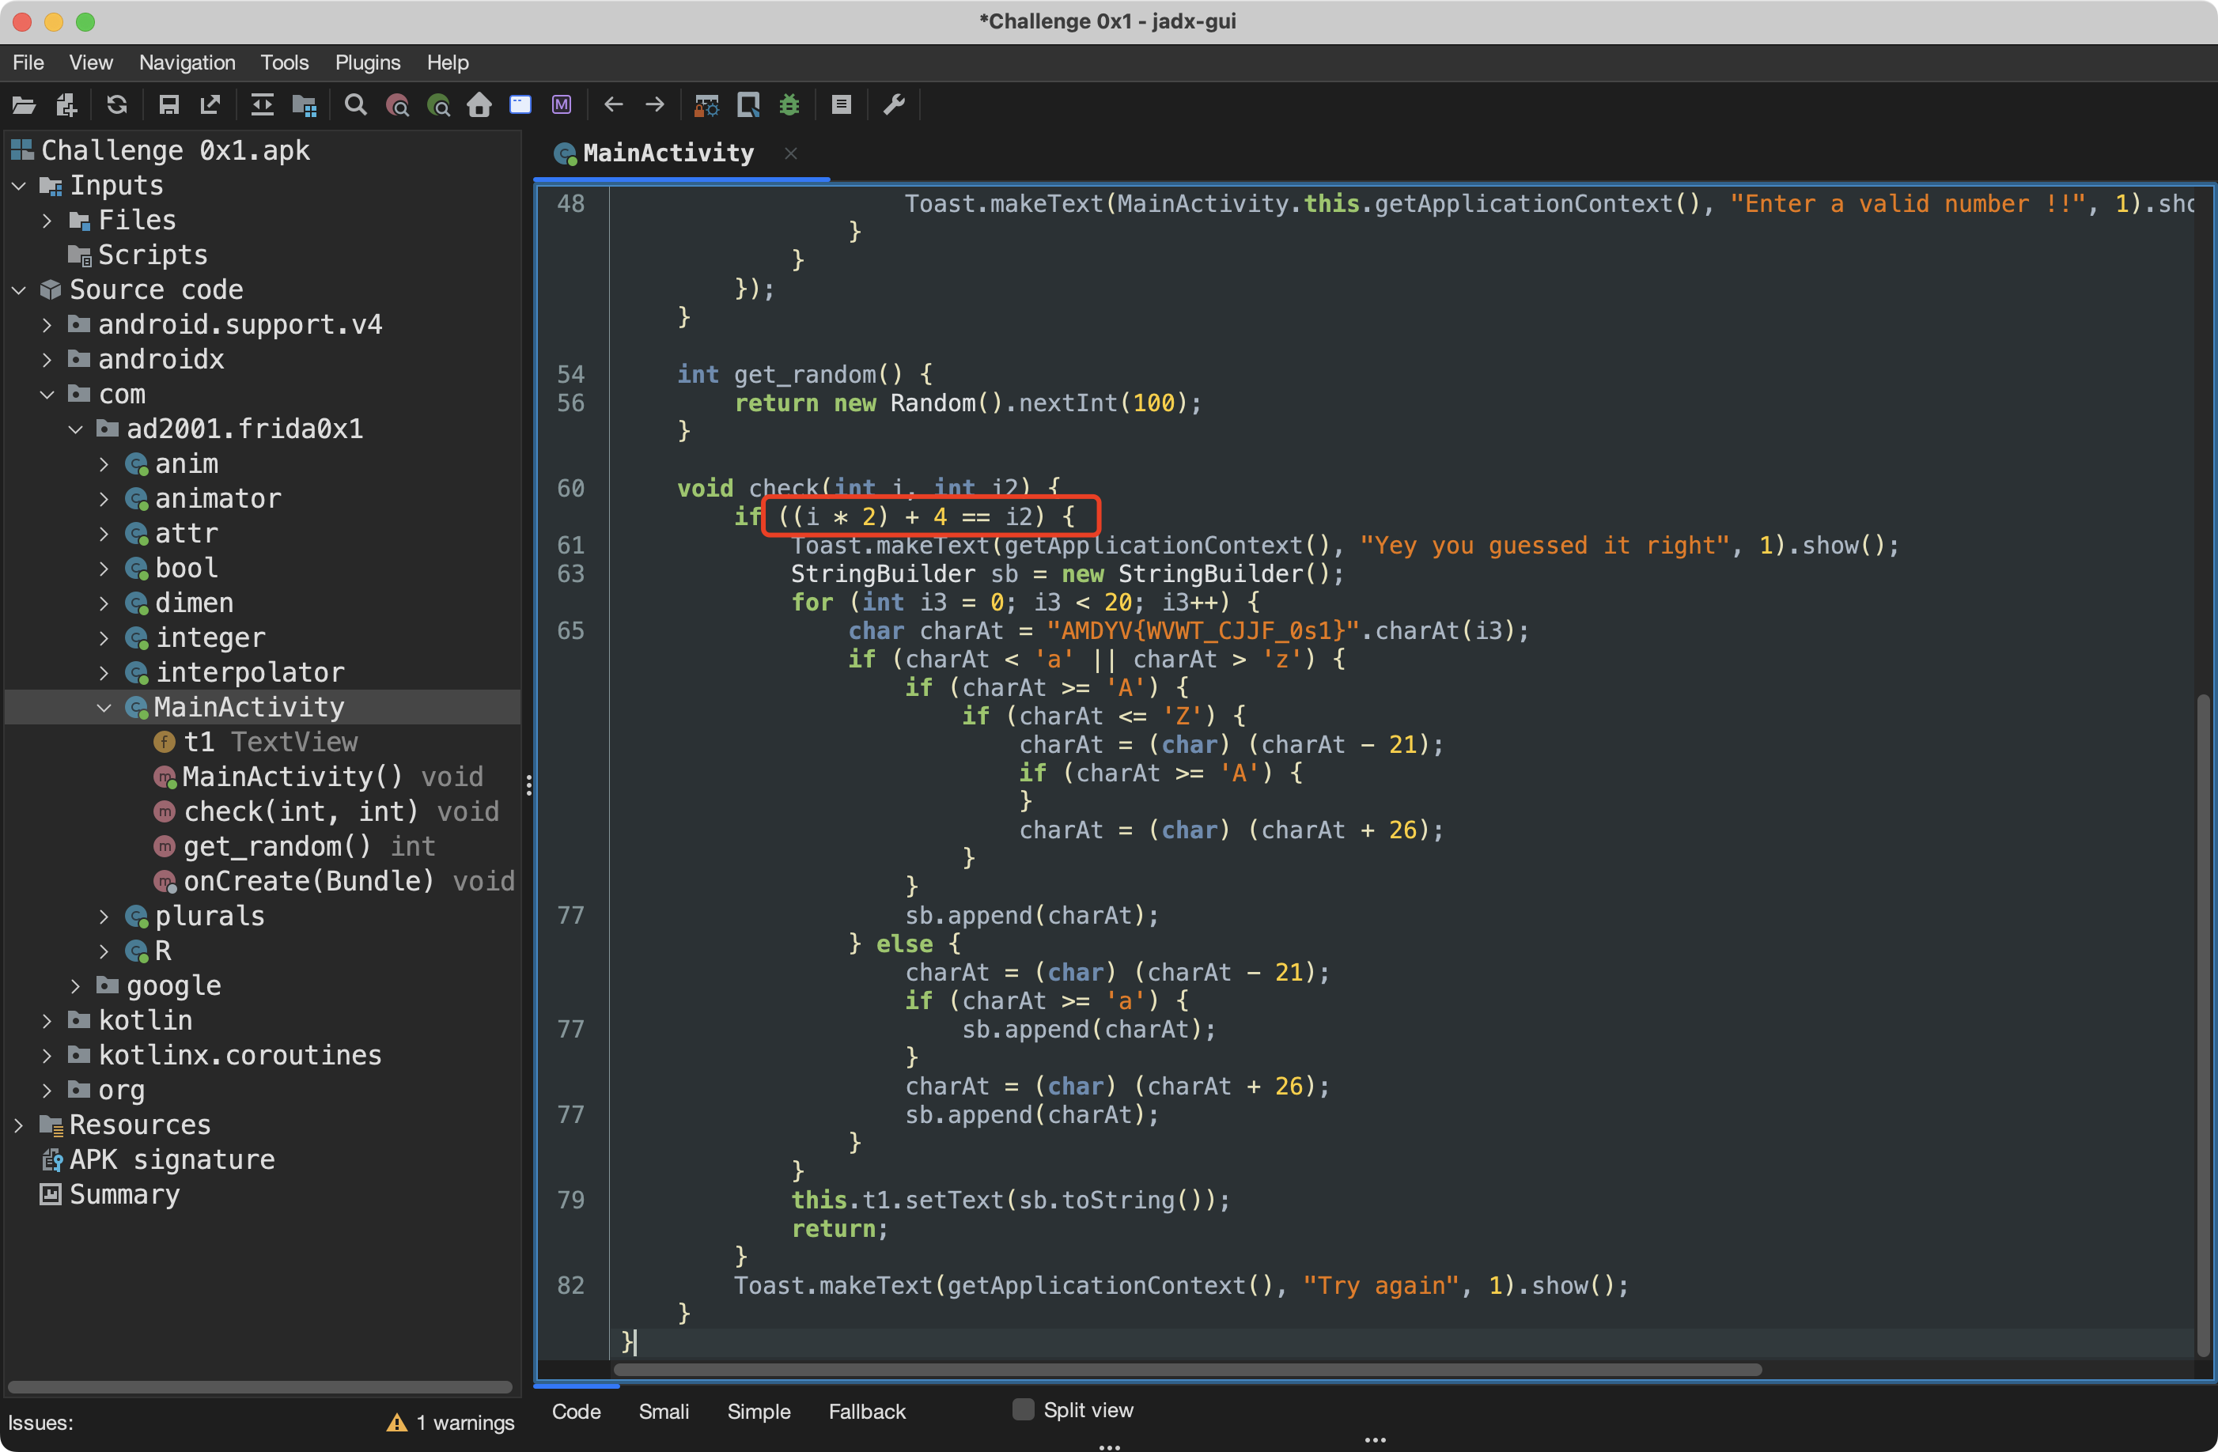Open preferences with the wrench icon
The width and height of the screenshot is (2218, 1452).
[x=894, y=104]
